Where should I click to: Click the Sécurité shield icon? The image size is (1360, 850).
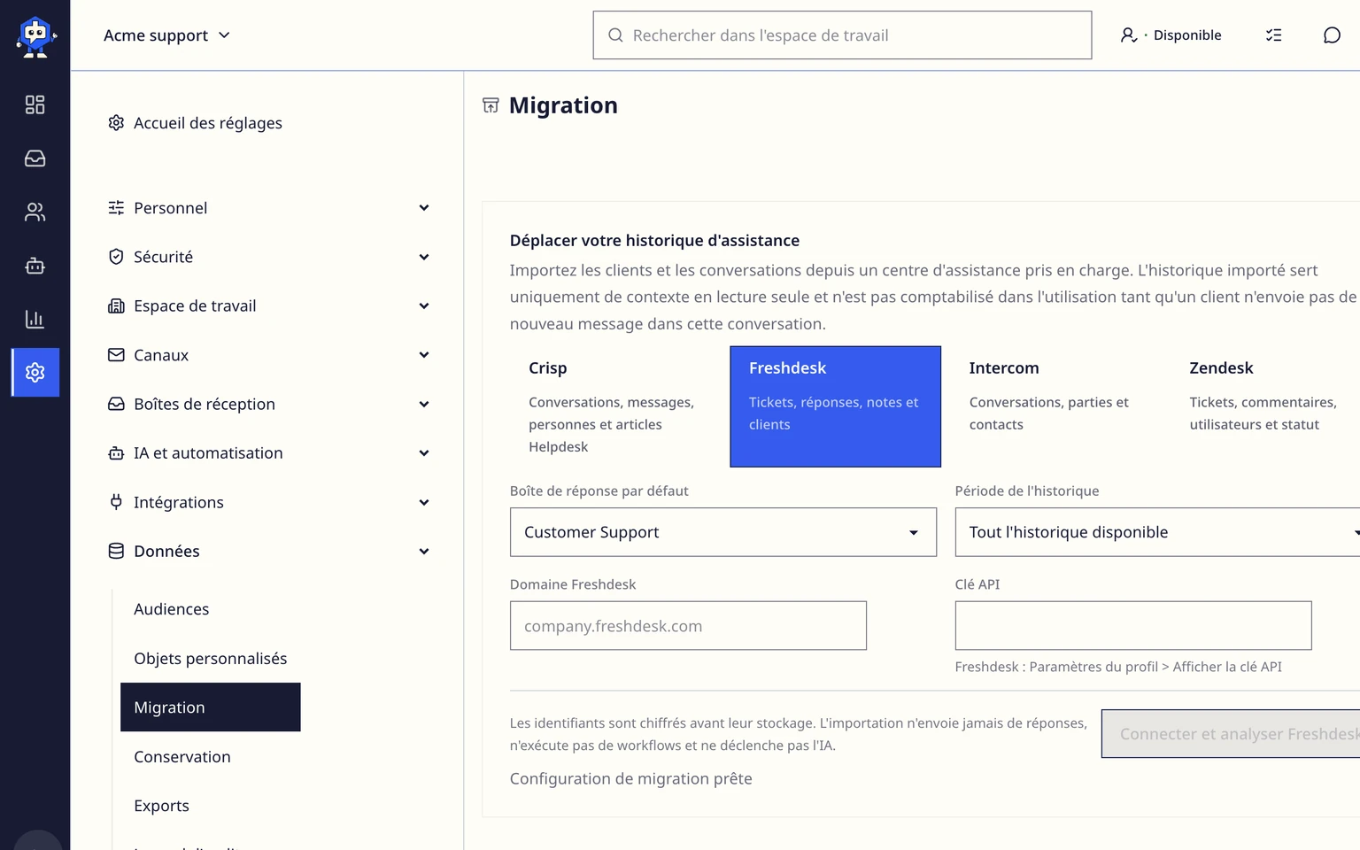(x=116, y=257)
